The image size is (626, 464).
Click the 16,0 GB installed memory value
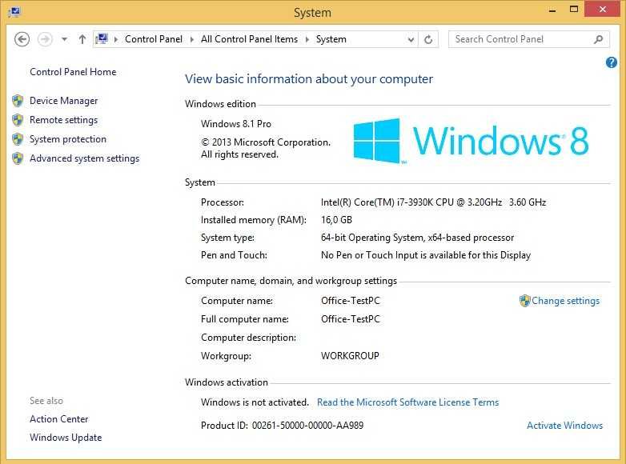pos(336,220)
